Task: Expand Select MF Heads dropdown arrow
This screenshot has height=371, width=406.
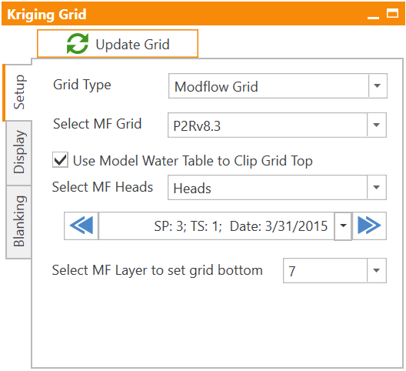Action: (x=377, y=188)
